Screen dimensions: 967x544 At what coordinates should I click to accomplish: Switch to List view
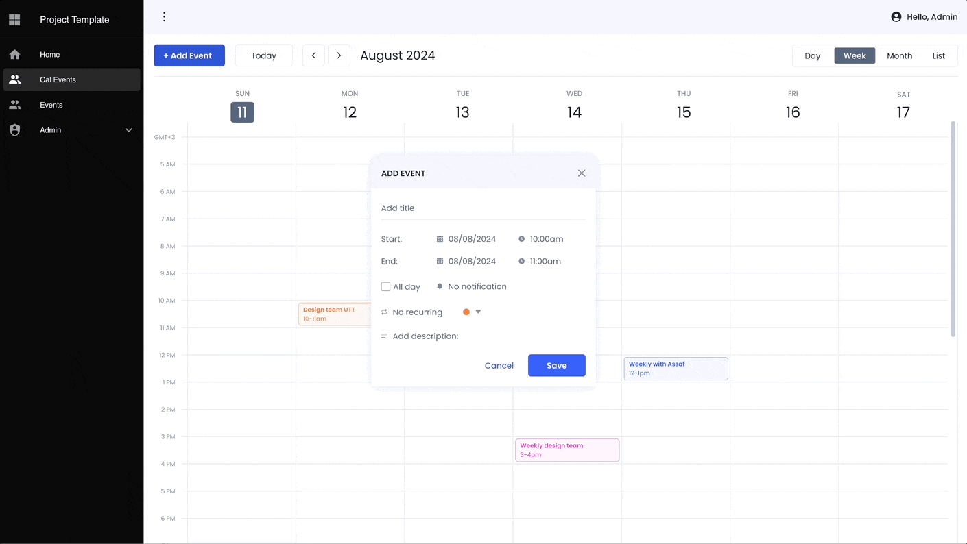coord(939,55)
